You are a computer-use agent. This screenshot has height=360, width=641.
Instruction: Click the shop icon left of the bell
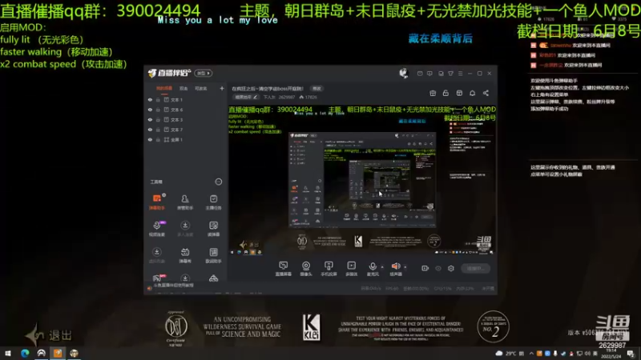coord(459,93)
